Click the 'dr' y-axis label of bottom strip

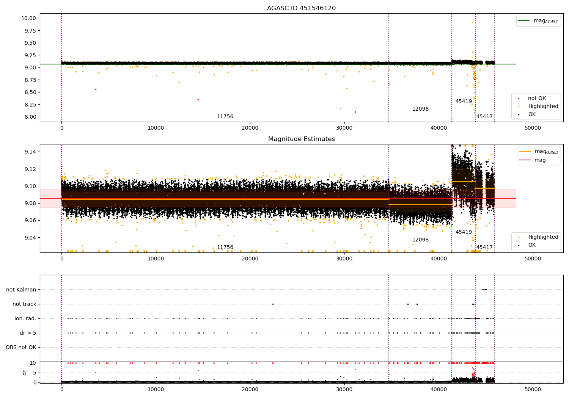25,373
